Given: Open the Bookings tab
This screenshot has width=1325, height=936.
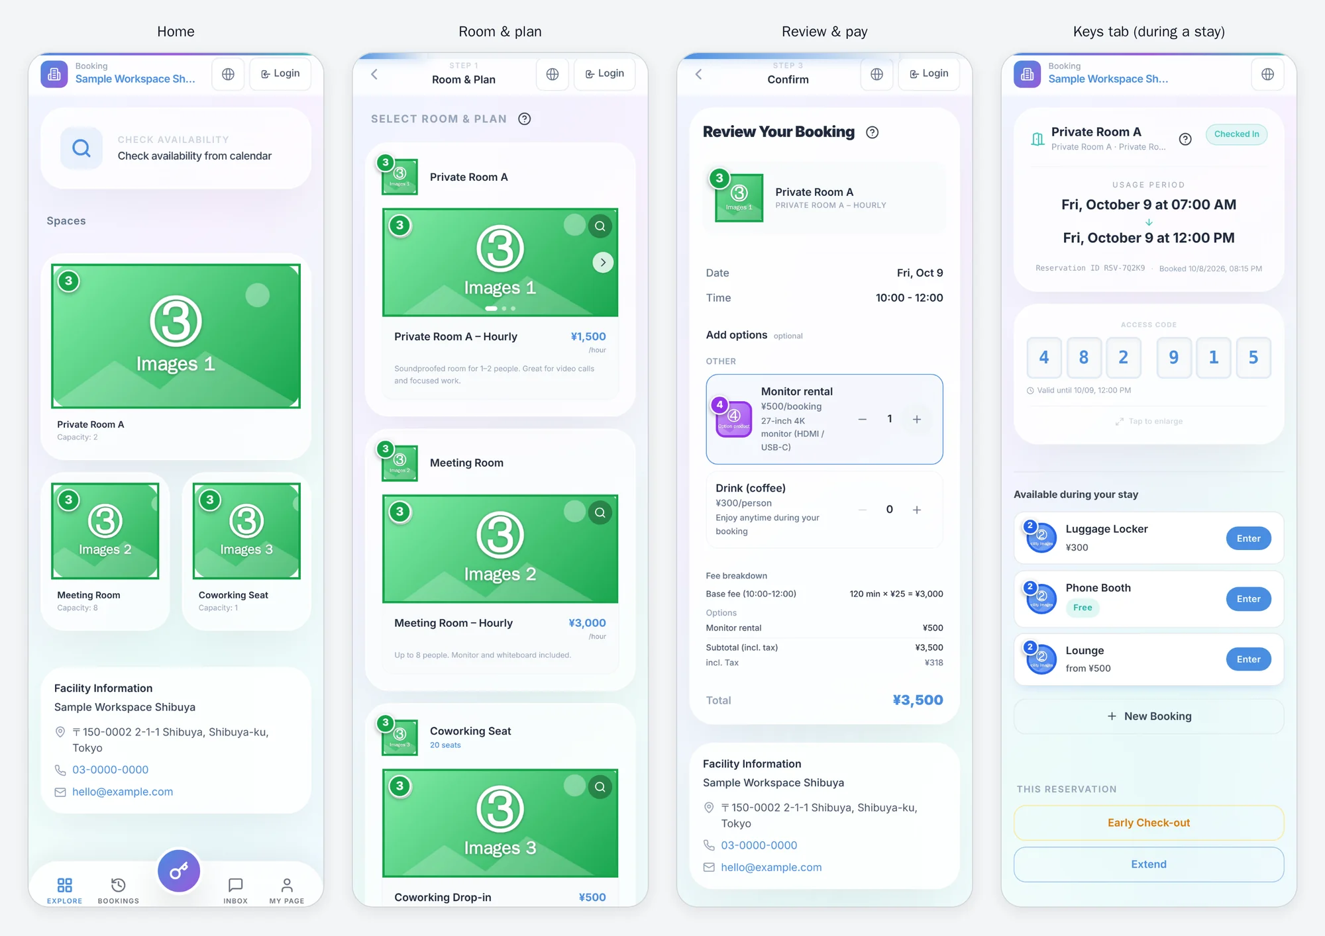Looking at the screenshot, I should 119,890.
